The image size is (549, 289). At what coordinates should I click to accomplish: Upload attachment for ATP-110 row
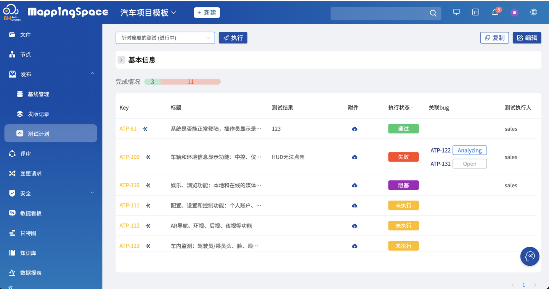pyautogui.click(x=355, y=185)
